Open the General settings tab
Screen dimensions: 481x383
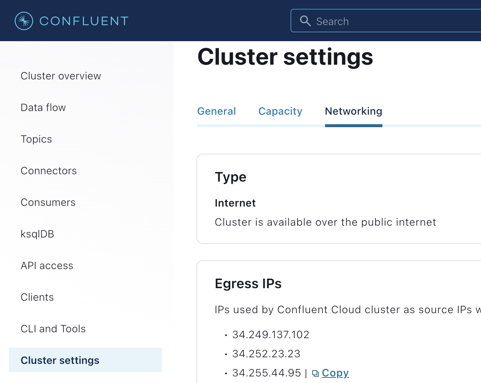click(217, 111)
